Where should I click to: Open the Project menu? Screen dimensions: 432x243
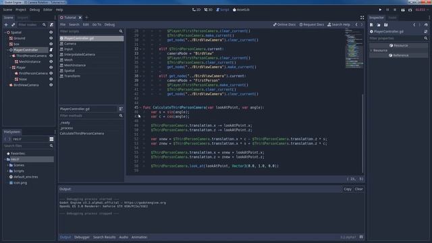[x=21, y=9]
